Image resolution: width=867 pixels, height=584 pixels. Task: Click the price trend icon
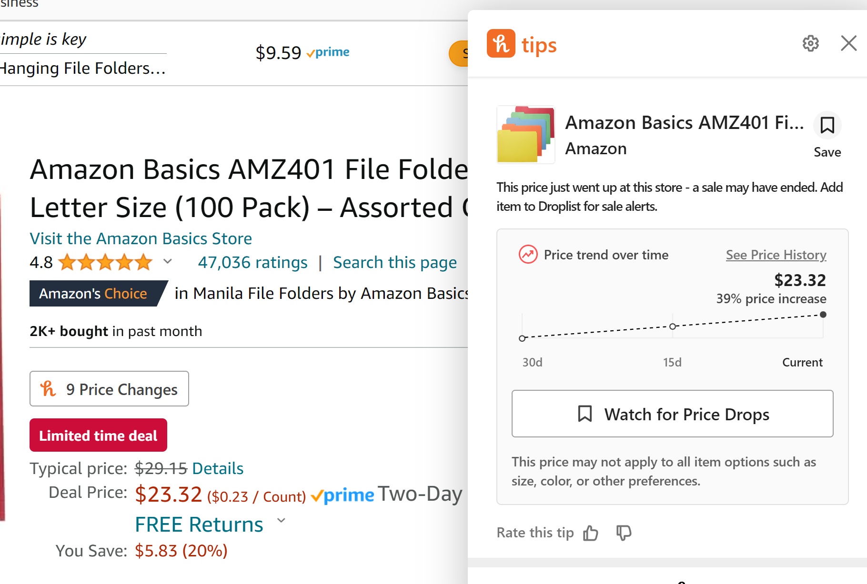528,255
